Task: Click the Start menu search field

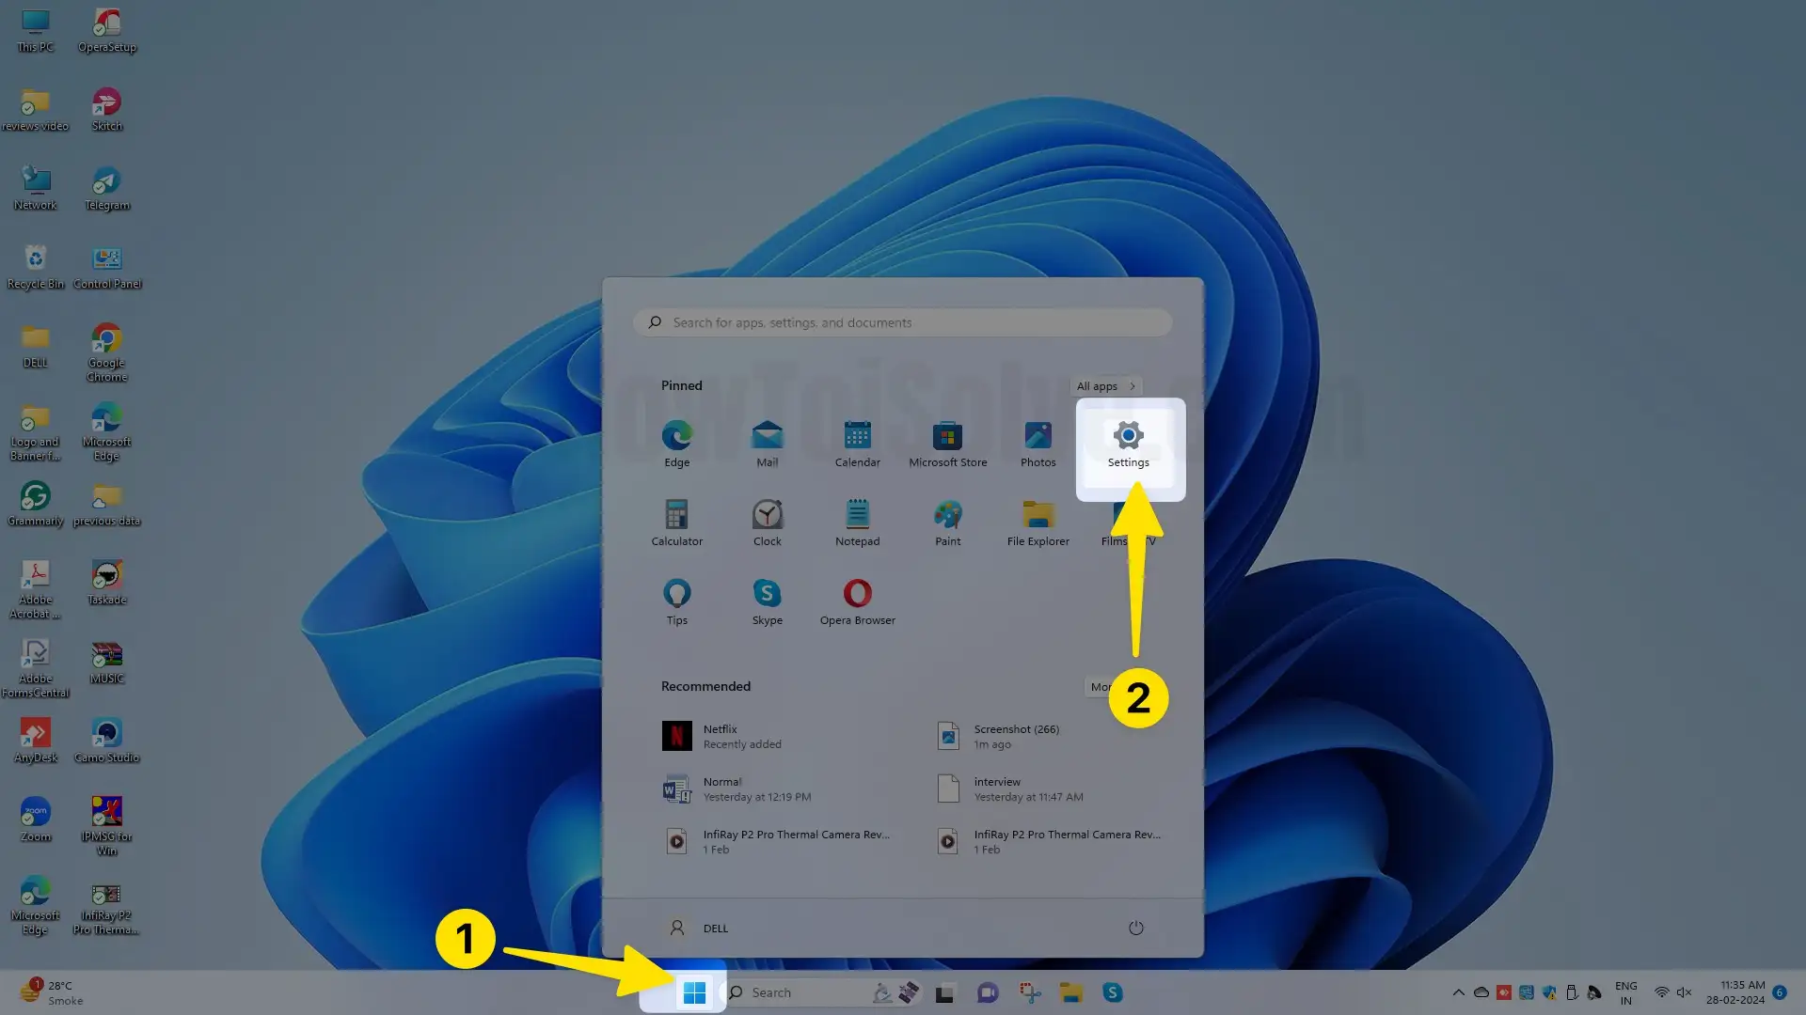Action: pos(902,322)
